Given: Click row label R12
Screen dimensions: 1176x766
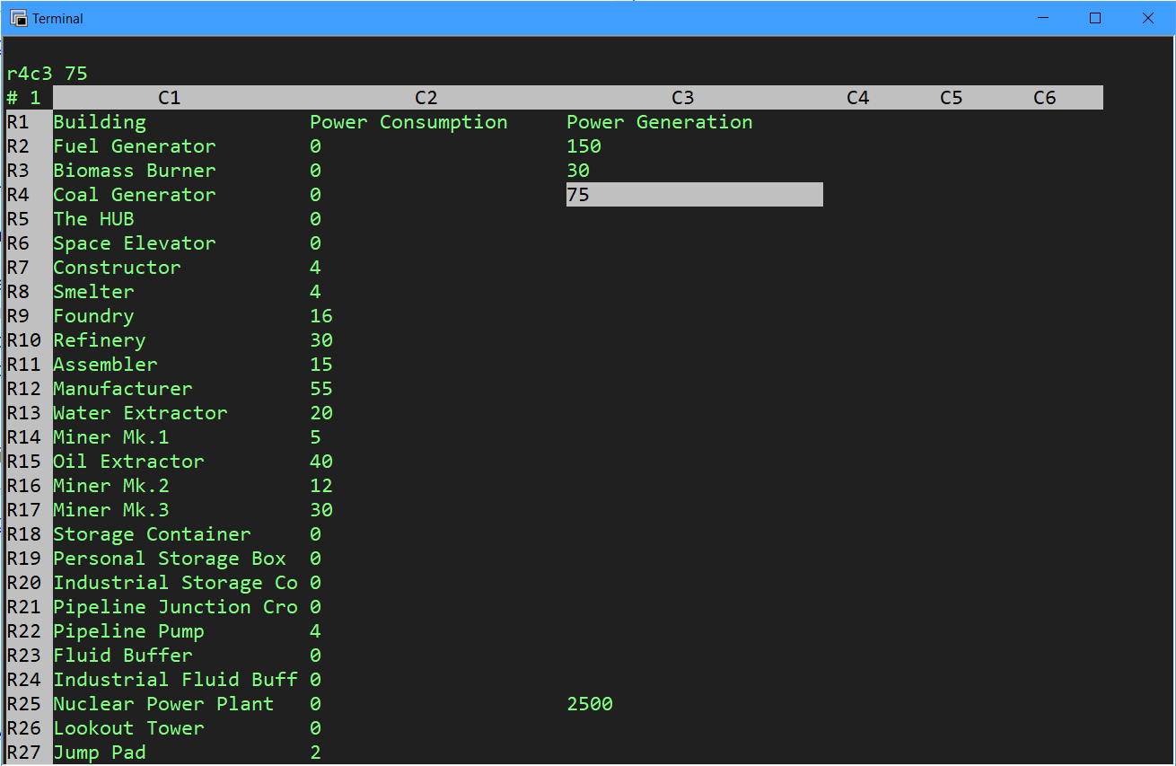Looking at the screenshot, I should click(x=24, y=389).
